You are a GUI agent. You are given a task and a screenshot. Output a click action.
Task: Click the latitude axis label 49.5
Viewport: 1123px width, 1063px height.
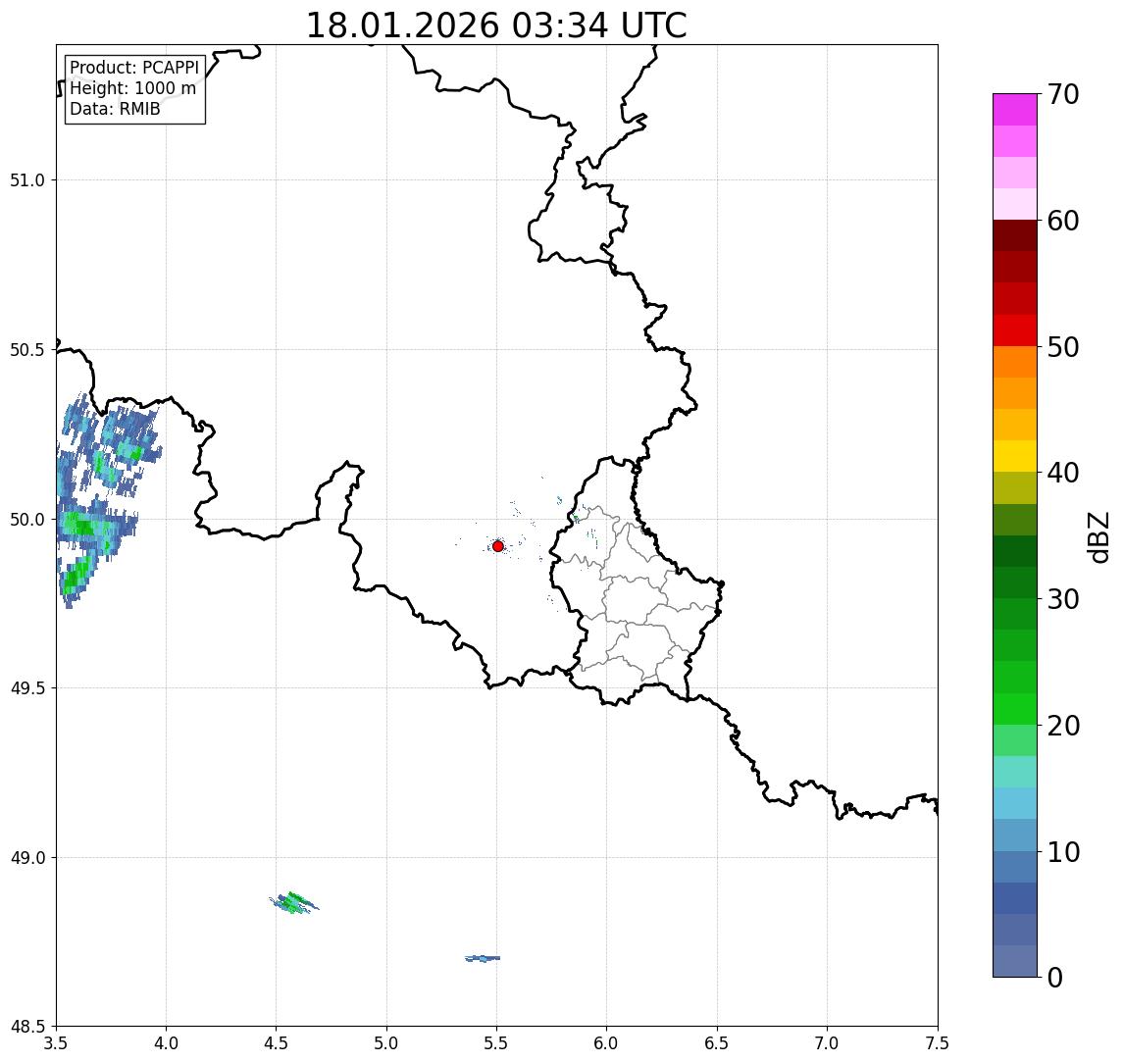[27, 688]
